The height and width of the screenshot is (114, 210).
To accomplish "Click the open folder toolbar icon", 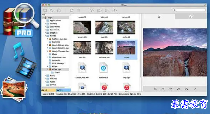I will tap(45, 10).
